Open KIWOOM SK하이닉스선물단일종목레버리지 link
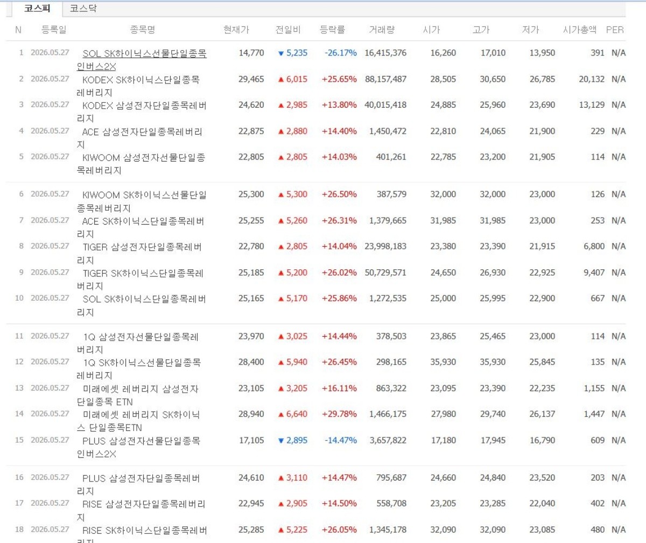This screenshot has width=646, height=543. [x=142, y=200]
